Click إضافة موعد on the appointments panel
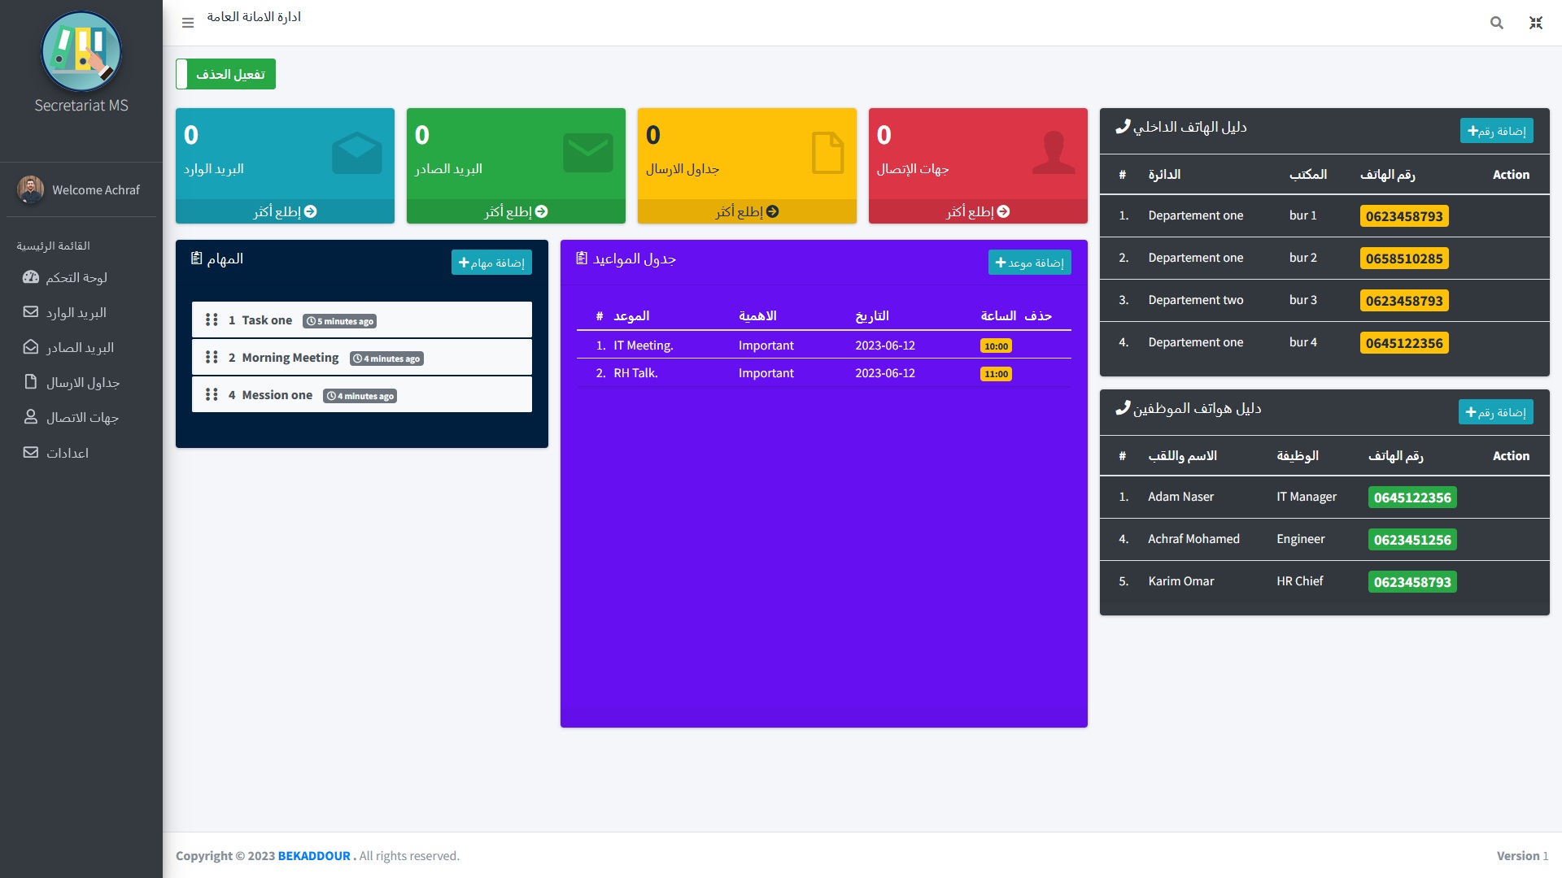1562x878 pixels. (1030, 262)
